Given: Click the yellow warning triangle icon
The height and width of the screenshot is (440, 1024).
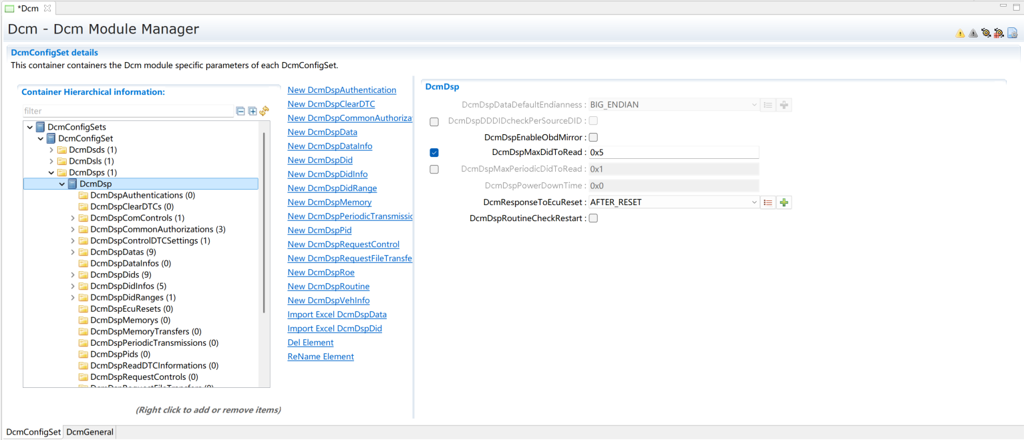Looking at the screenshot, I should tap(960, 33).
